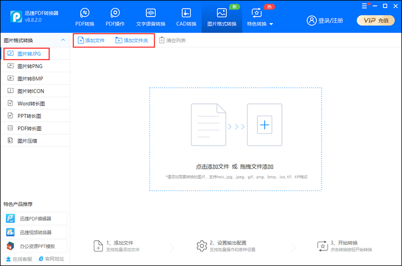Click the 添加文件夹 button

[132, 40]
